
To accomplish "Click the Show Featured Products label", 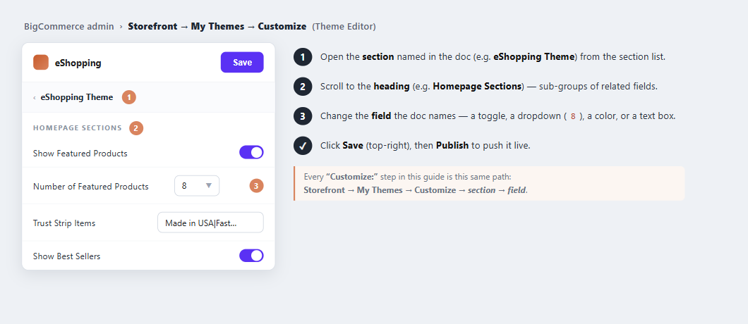I will pos(80,154).
